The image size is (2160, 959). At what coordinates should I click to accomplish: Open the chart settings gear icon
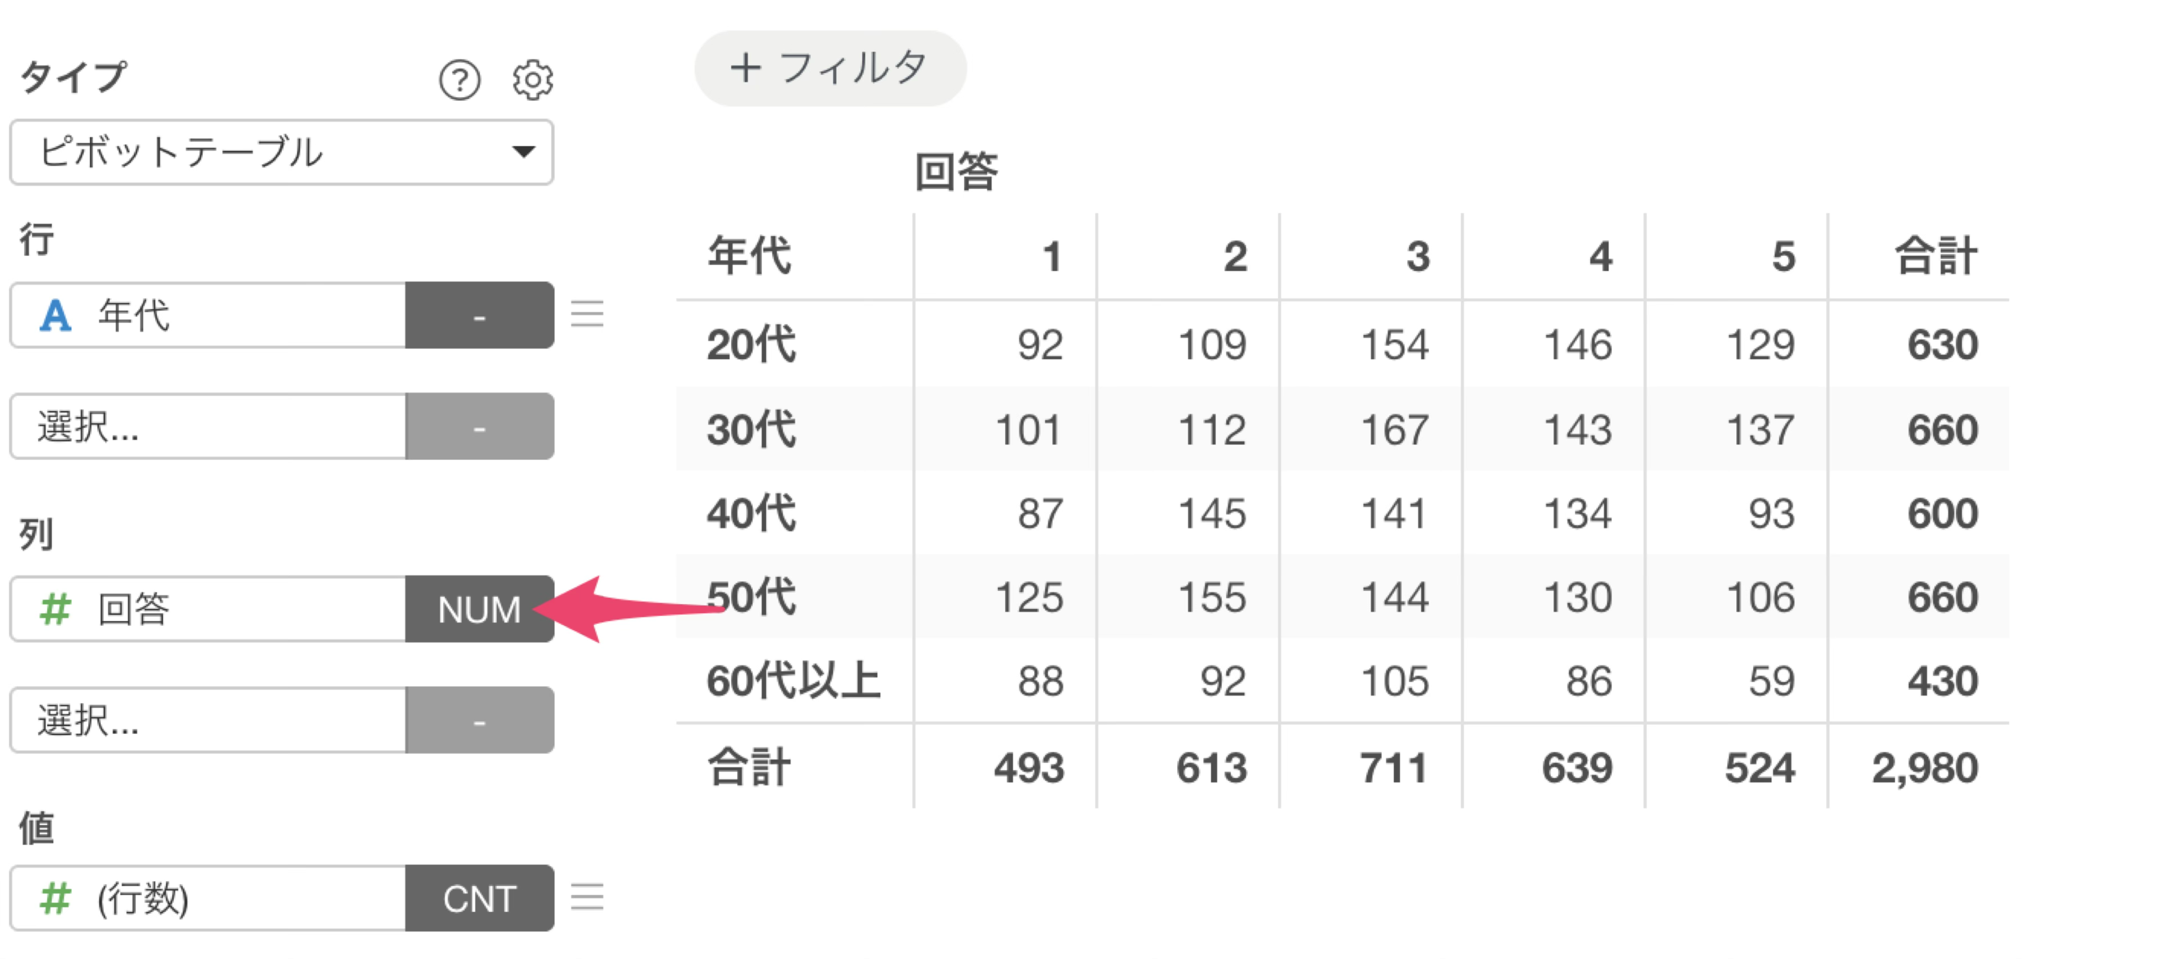tap(533, 80)
